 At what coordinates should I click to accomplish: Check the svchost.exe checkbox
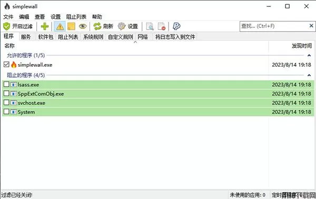tap(6, 102)
